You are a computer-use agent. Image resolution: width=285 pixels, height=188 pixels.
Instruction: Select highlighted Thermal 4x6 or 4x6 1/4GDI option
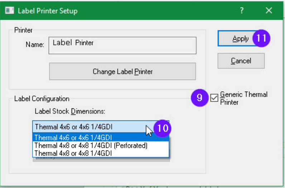(x=101, y=137)
